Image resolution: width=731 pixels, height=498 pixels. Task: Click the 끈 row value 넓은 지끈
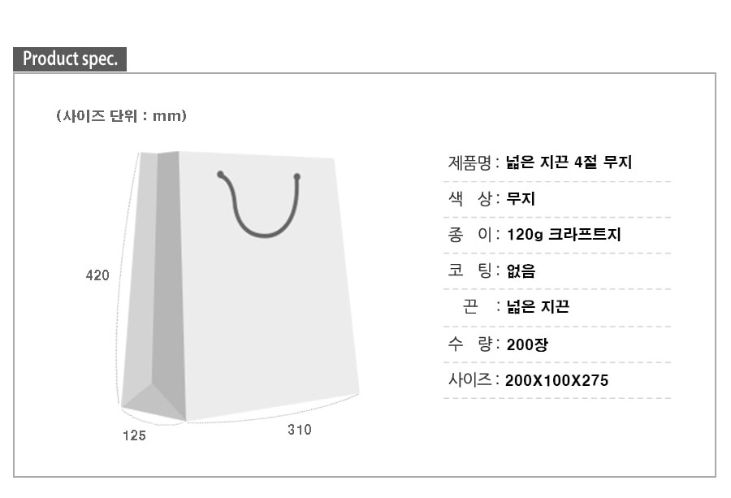(538, 307)
